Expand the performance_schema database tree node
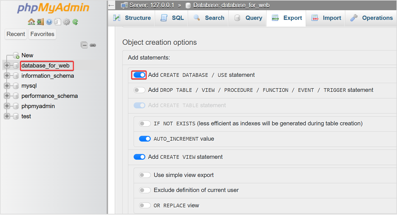 7,96
